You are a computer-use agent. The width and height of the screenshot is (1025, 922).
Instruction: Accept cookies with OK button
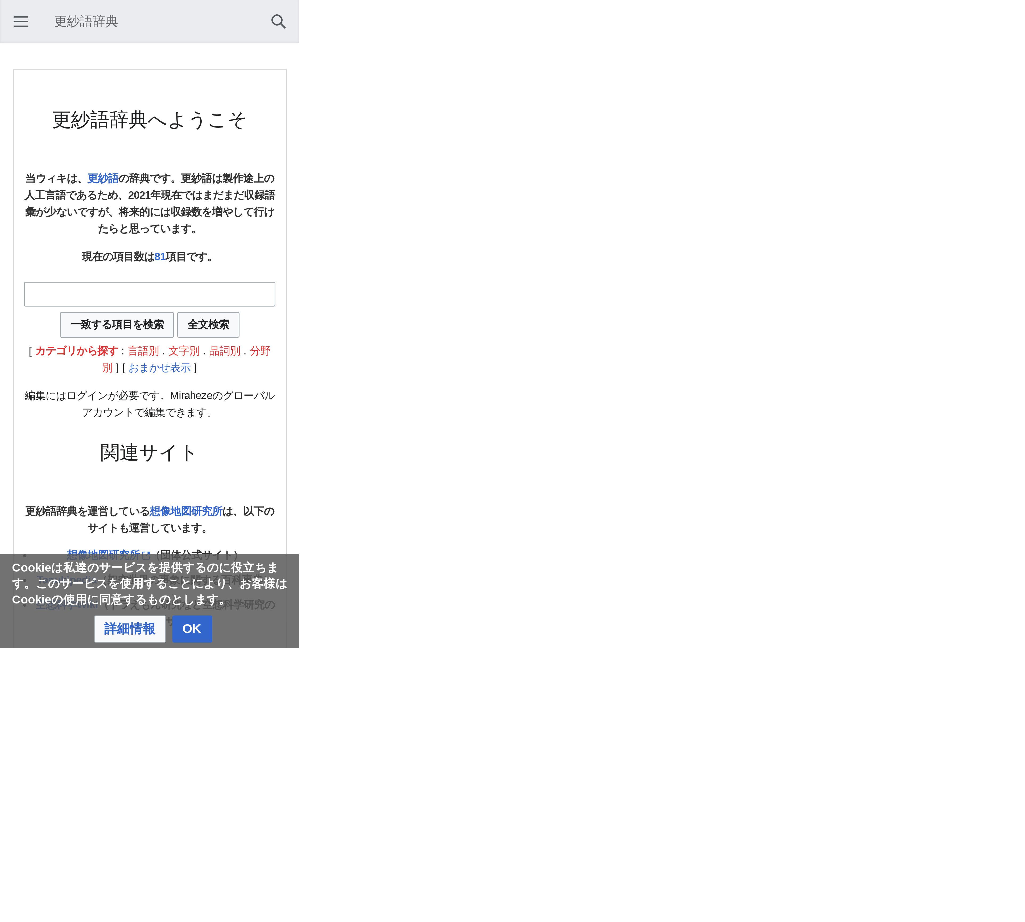(192, 629)
